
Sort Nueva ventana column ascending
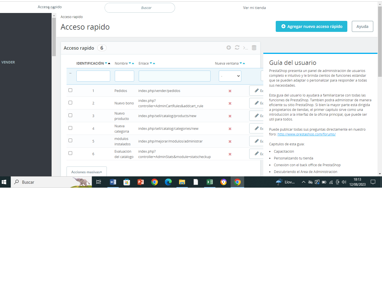pyautogui.click(x=244, y=63)
